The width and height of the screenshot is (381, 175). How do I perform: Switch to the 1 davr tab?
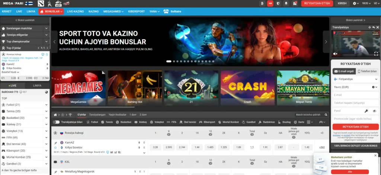(x=133, y=115)
